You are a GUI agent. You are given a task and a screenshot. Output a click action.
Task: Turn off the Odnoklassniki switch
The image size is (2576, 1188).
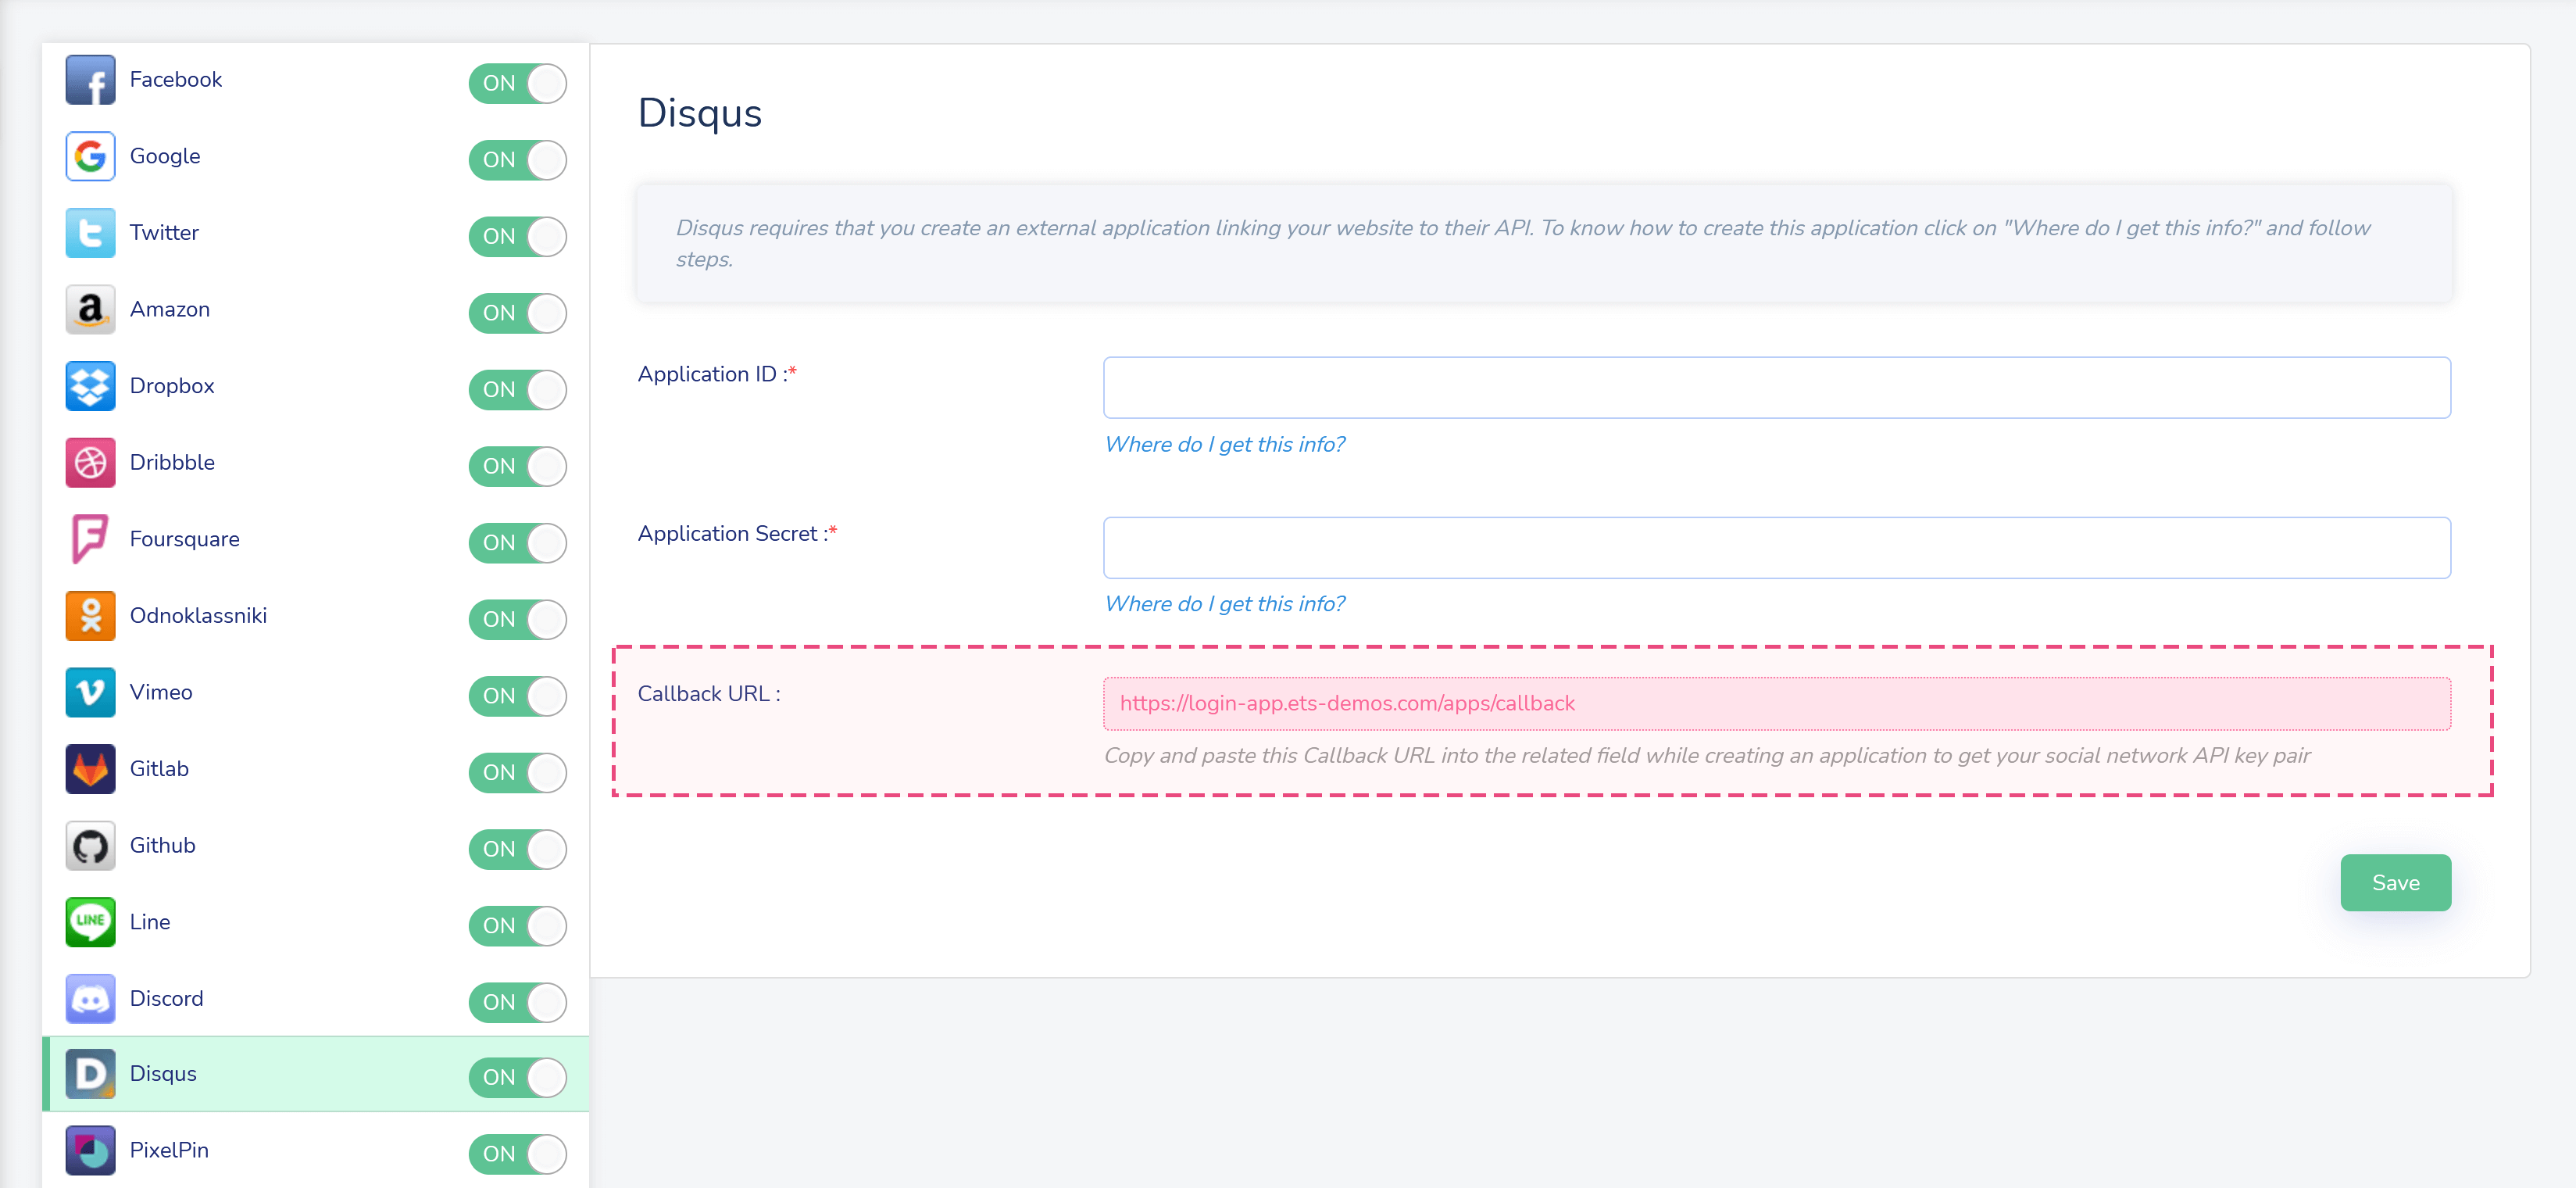coord(517,619)
